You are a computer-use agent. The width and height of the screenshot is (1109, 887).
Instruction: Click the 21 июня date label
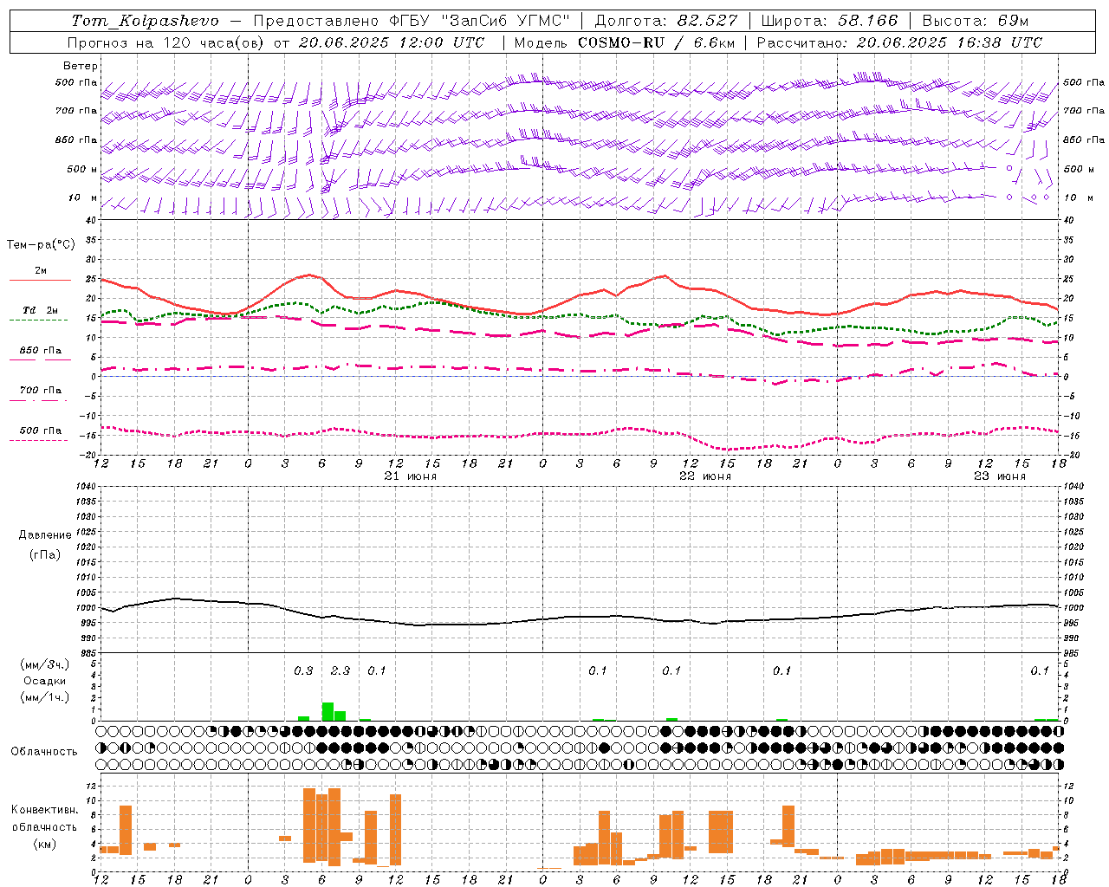click(x=411, y=476)
